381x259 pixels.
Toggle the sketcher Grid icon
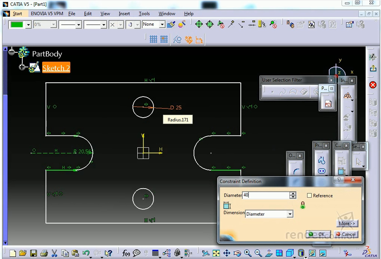[153, 40]
